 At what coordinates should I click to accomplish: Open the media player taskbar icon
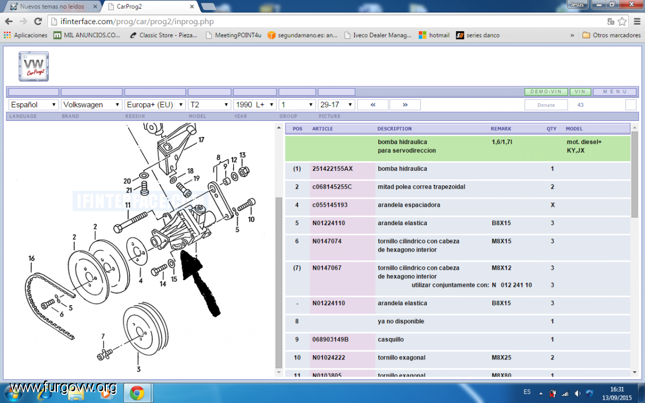(105, 393)
